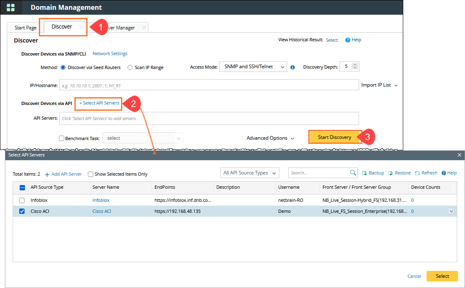Check the Infoblox row checkbox

pos(22,200)
